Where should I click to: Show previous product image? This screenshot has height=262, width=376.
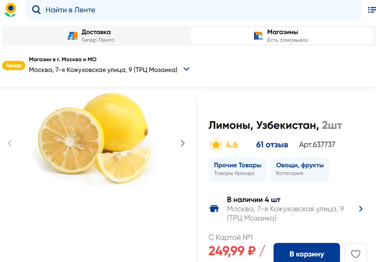10,143
